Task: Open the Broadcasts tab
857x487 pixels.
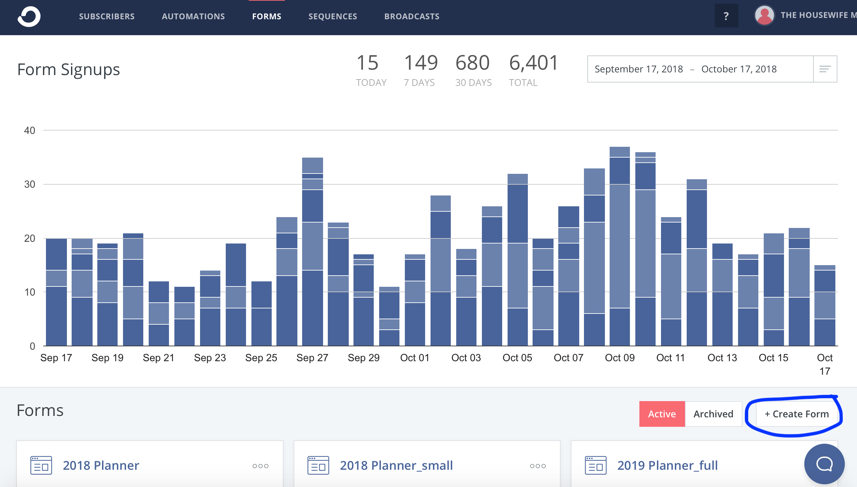Action: 412,16
